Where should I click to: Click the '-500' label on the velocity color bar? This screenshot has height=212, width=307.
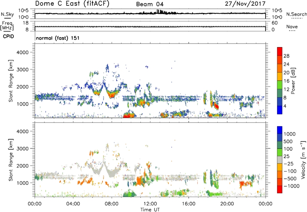pos(290,179)
